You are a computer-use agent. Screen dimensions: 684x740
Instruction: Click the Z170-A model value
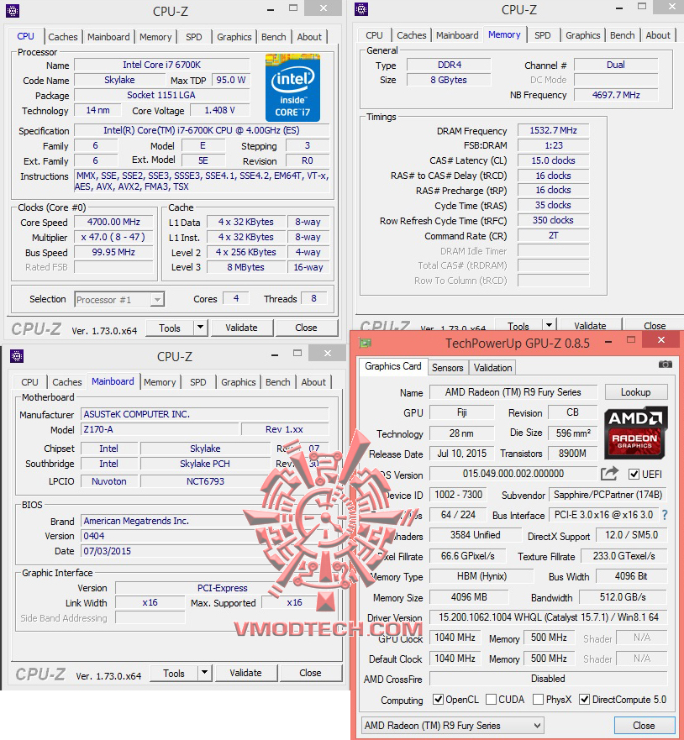(x=160, y=429)
